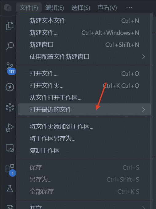The width and height of the screenshot is (156, 209).
Task: Open the graph nodes icon in sidebar
Action: (10, 107)
